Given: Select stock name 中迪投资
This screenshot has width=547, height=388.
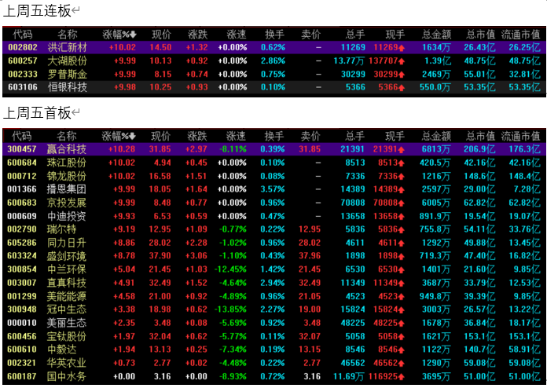Looking at the screenshot, I should 66,216.
